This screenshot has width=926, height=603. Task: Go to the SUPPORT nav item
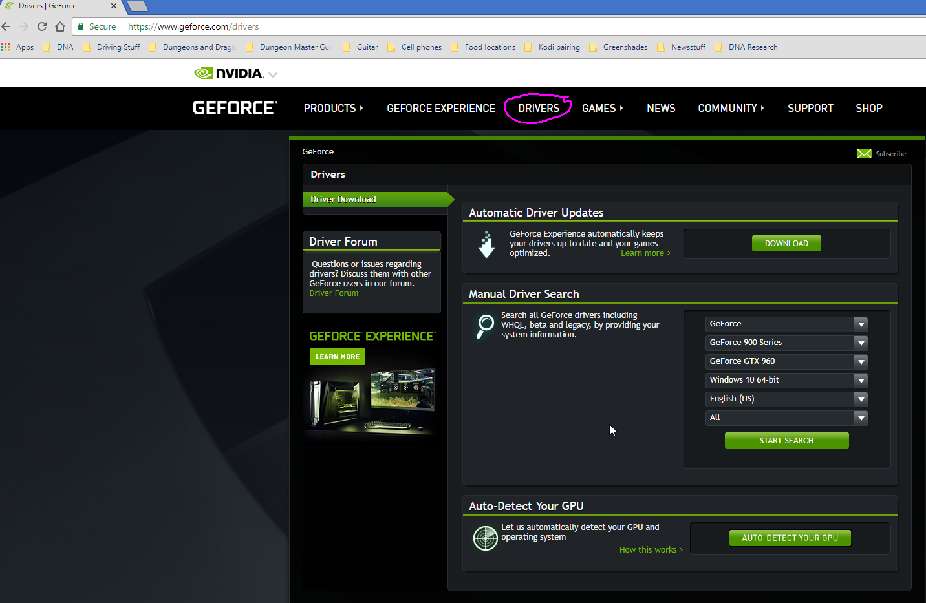coord(810,108)
